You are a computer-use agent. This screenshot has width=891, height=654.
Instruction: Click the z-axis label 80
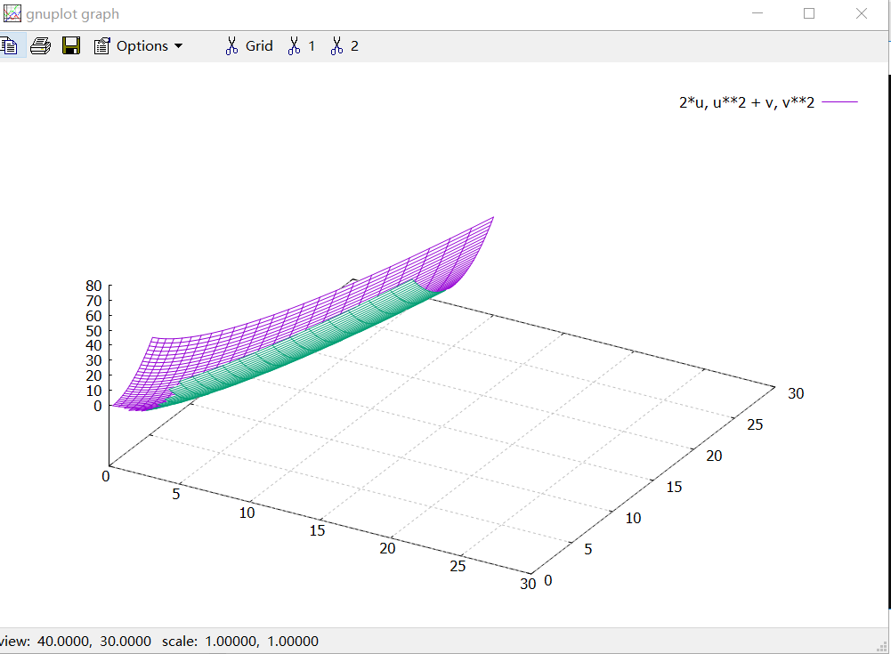(x=93, y=286)
